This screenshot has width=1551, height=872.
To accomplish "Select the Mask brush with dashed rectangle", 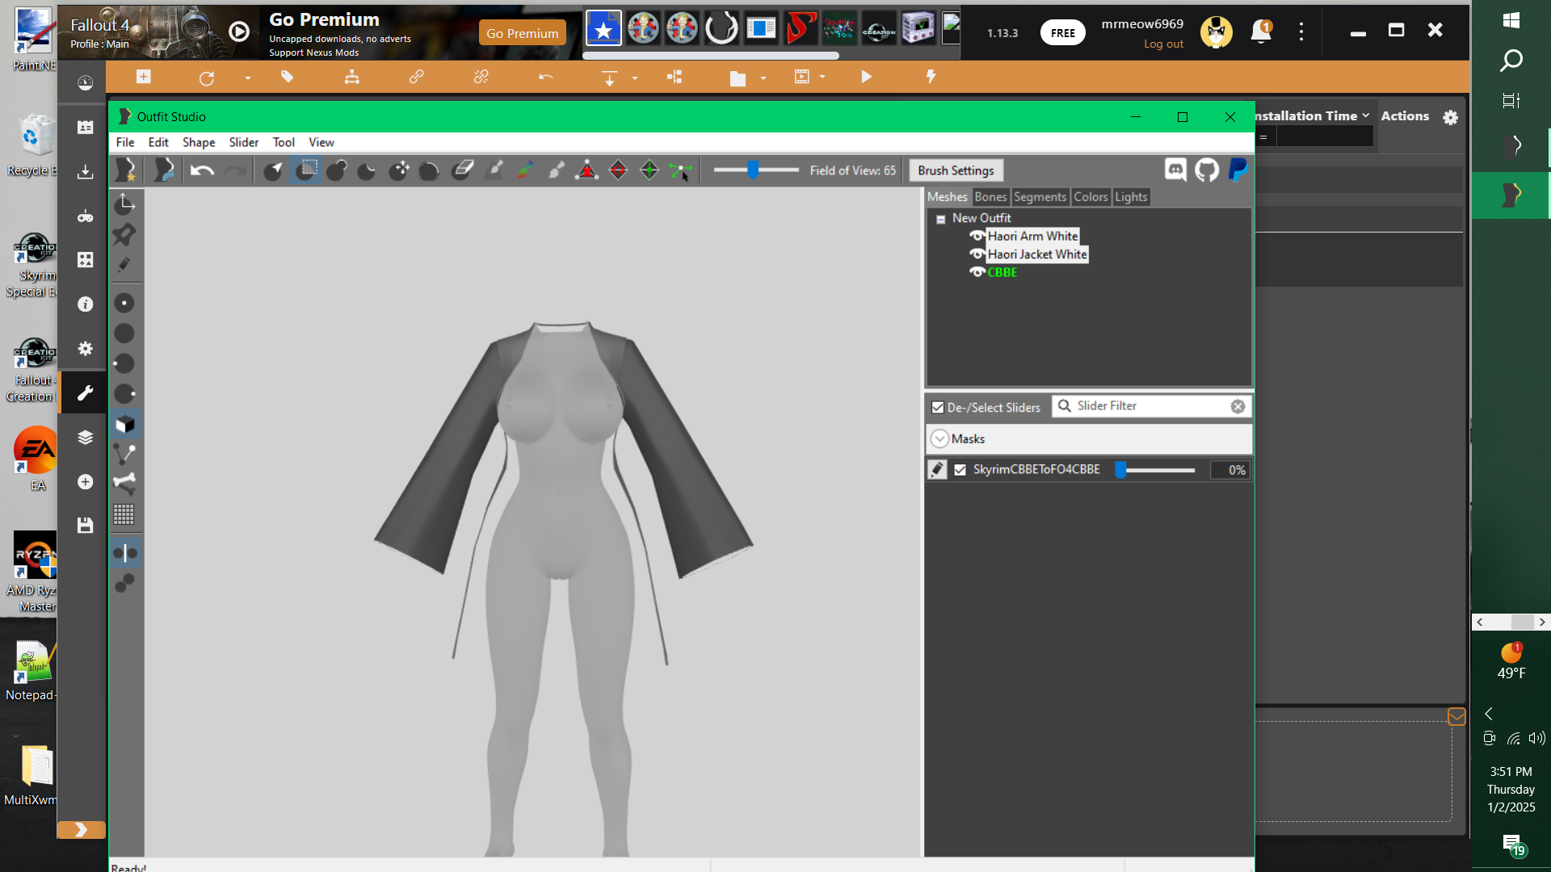I will click(305, 170).
